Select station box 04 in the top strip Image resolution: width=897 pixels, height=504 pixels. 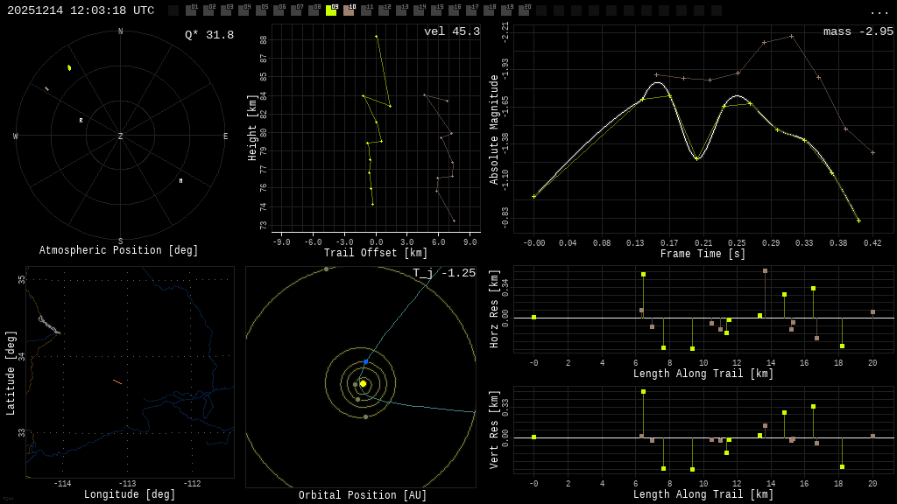244,10
